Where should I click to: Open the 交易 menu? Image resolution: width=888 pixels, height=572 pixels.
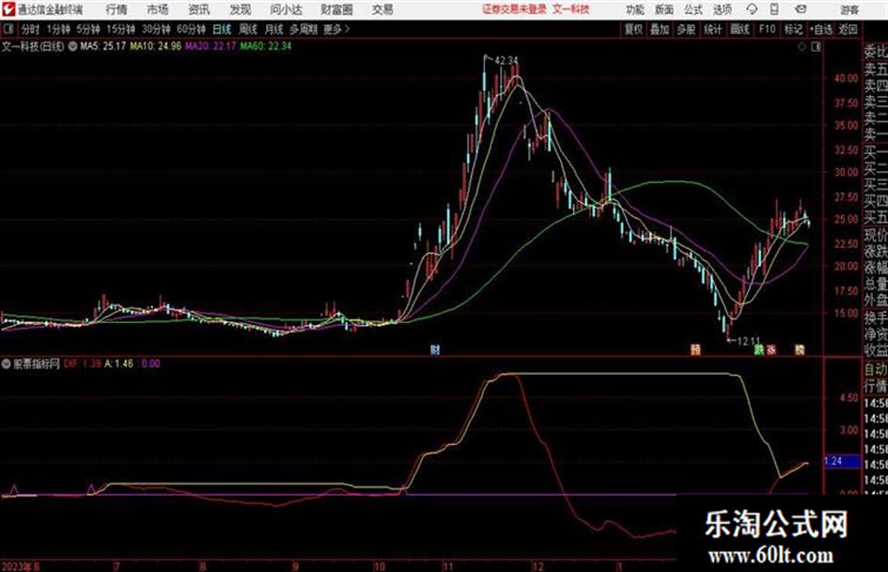point(382,9)
